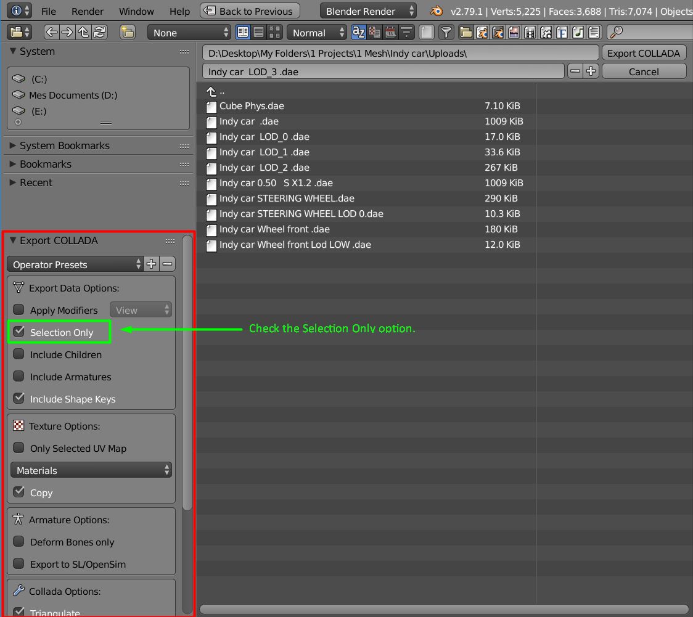Toggle Include Shape Keys checkbox

point(18,398)
